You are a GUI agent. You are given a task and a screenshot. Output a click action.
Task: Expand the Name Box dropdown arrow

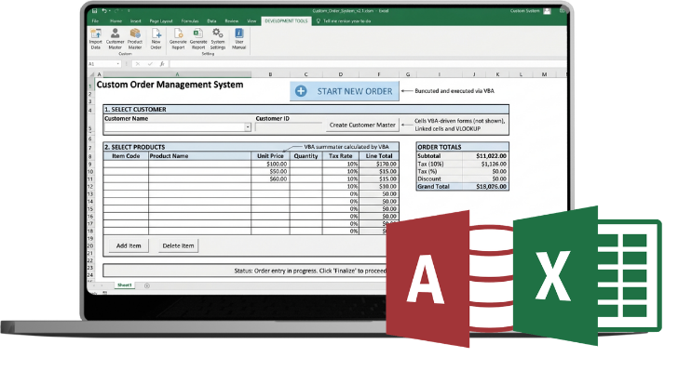click(118, 64)
